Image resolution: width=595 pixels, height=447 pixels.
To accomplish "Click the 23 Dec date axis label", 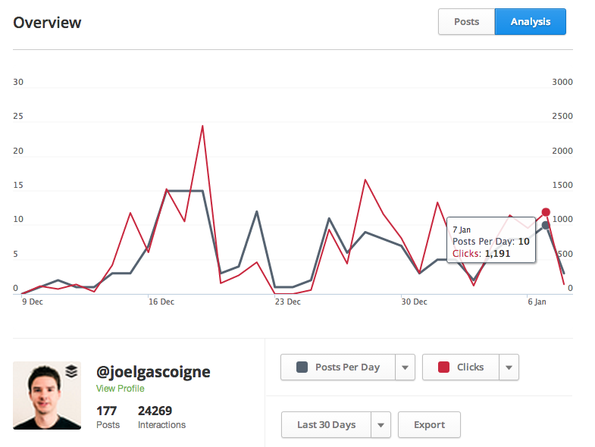I will click(x=287, y=302).
